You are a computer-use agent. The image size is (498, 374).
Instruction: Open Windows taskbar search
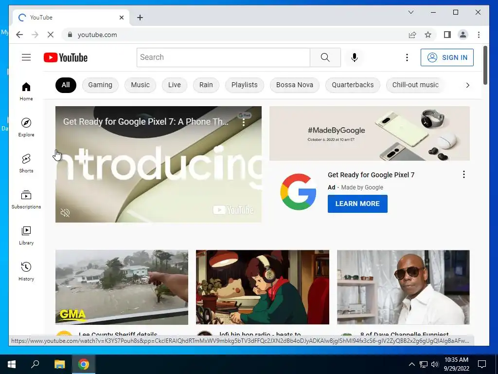pos(35,364)
